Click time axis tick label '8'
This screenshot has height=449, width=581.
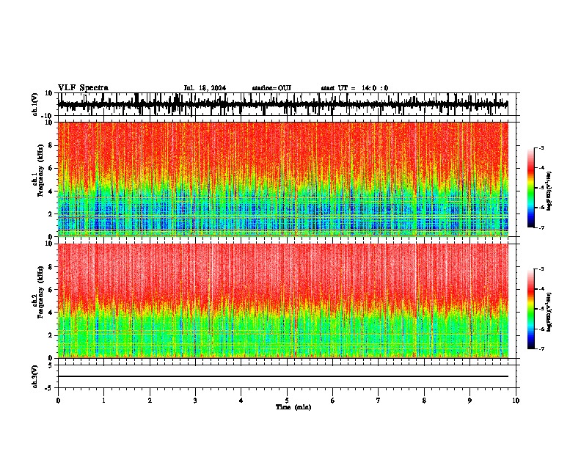(424, 401)
